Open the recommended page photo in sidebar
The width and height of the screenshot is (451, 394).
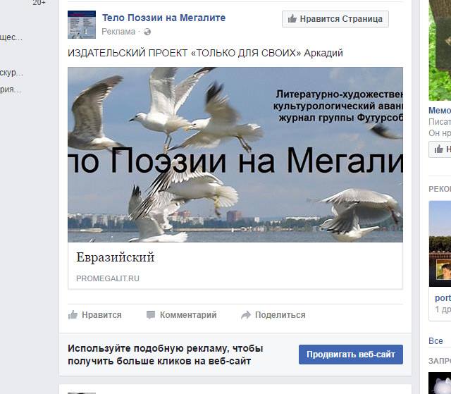[x=440, y=244]
